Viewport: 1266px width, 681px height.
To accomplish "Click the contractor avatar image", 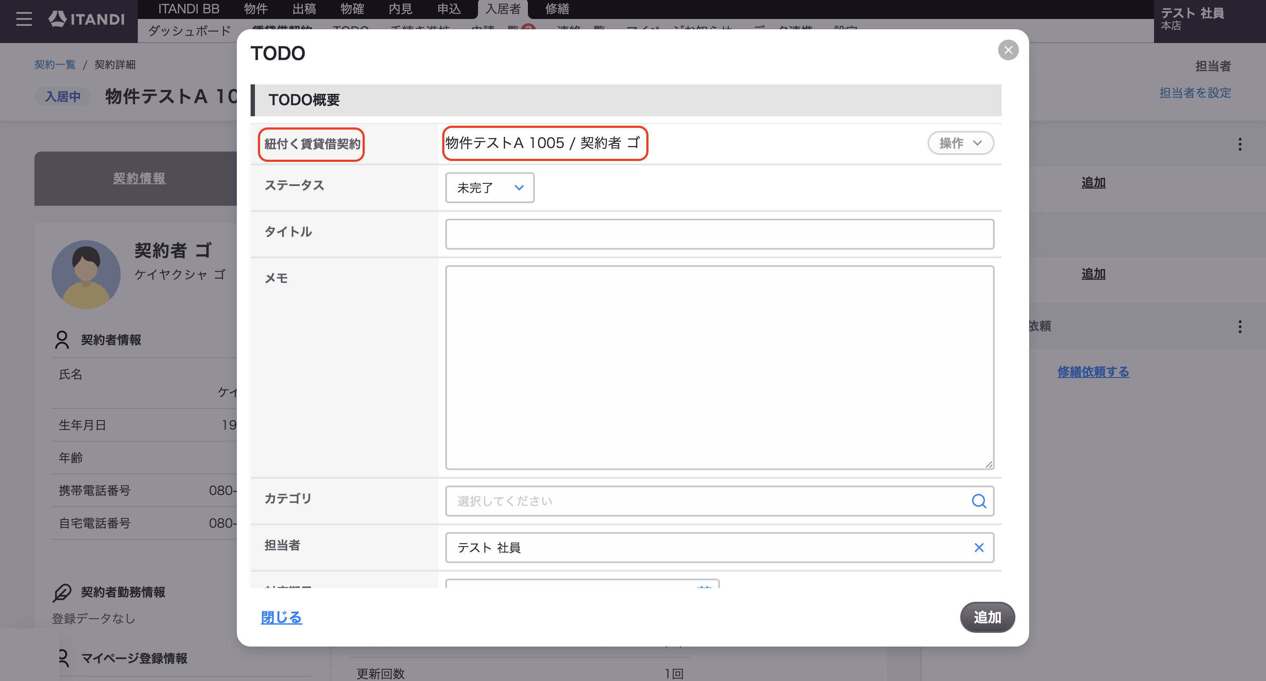I will [86, 274].
